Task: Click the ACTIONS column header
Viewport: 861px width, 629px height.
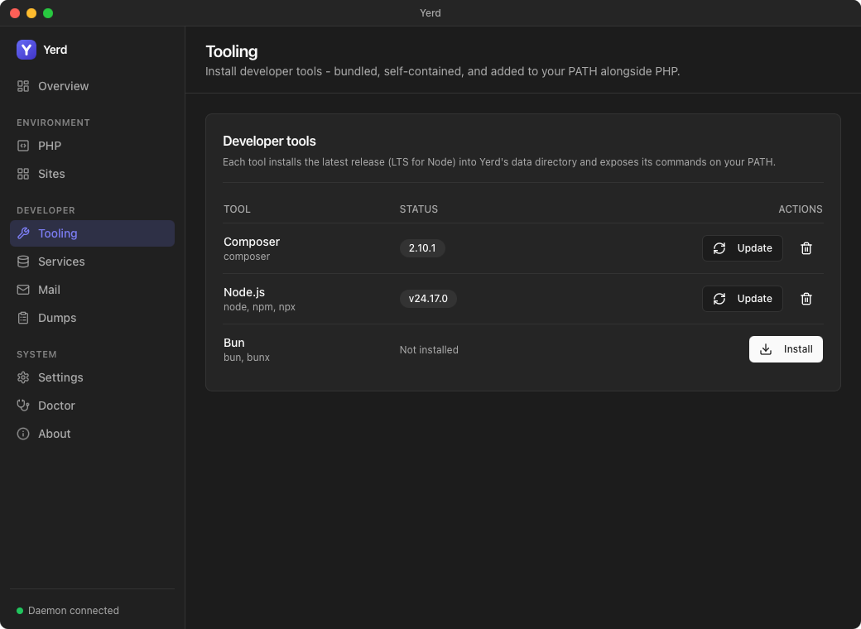Action: point(801,209)
